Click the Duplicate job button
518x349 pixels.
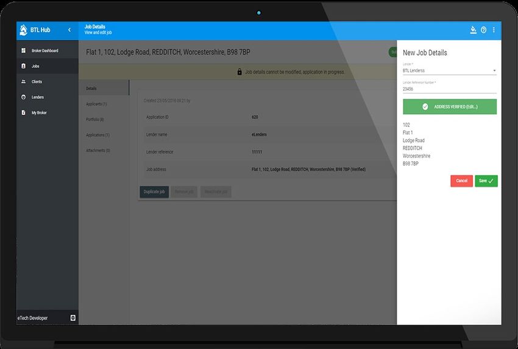pyautogui.click(x=154, y=192)
